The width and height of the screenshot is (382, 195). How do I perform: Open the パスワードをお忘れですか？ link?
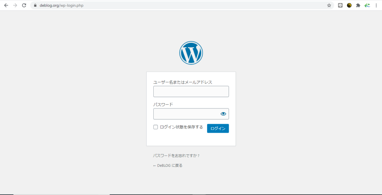(x=176, y=155)
